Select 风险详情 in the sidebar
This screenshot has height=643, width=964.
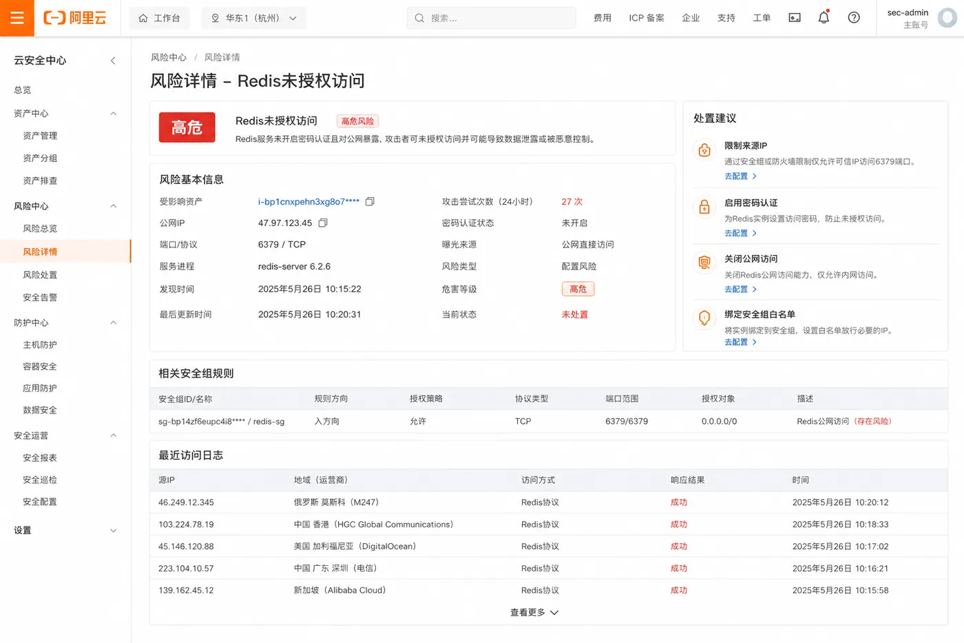[x=65, y=252]
